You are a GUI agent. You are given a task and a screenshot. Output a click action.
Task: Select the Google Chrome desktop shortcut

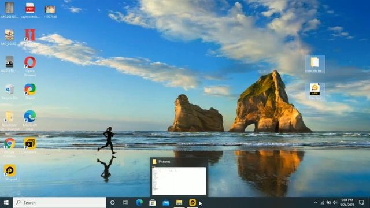[x=9, y=147]
